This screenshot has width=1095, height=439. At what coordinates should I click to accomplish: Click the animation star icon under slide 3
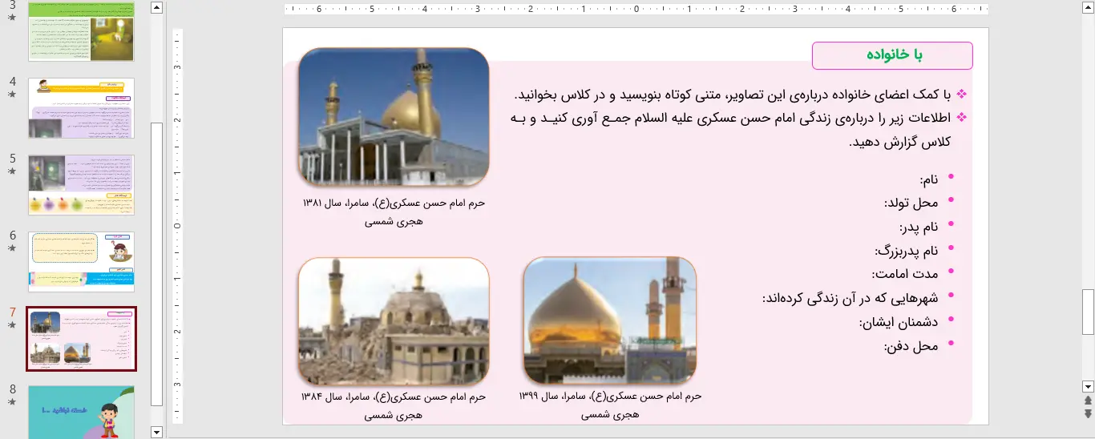coord(11,17)
